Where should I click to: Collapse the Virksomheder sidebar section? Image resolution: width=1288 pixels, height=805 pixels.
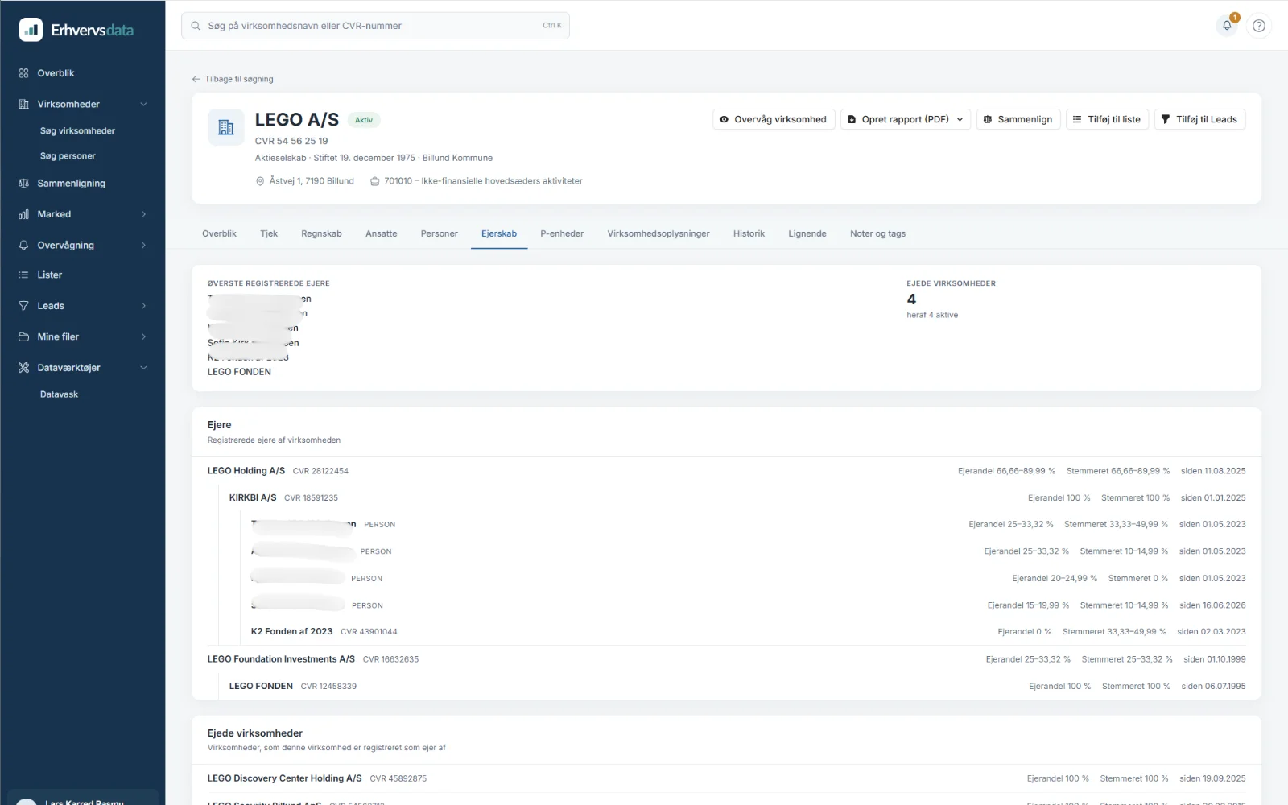pos(143,105)
